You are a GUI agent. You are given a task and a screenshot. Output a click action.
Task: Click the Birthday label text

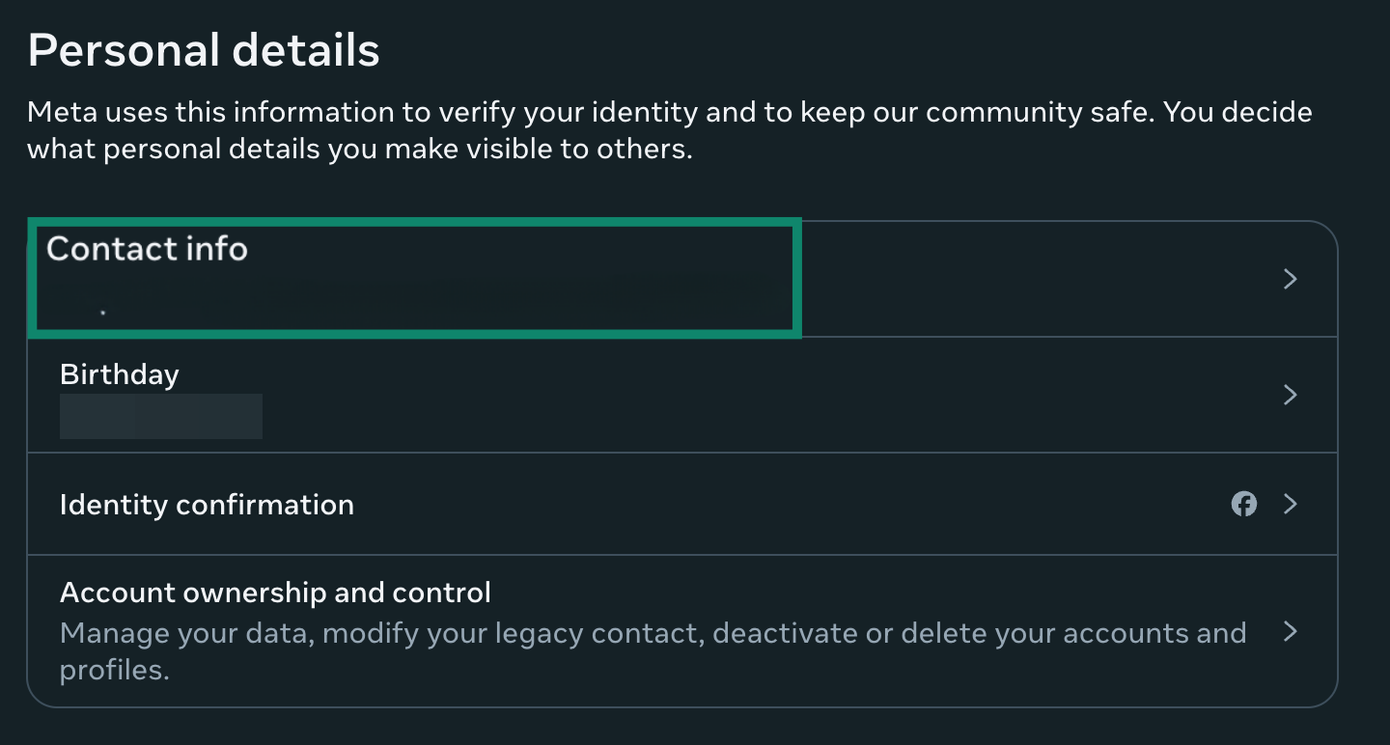pos(119,373)
